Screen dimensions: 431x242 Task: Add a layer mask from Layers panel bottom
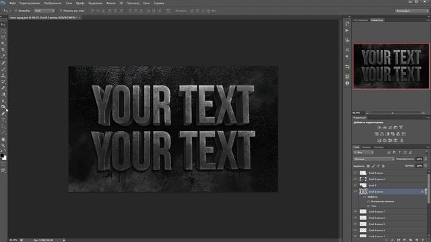pos(399,240)
